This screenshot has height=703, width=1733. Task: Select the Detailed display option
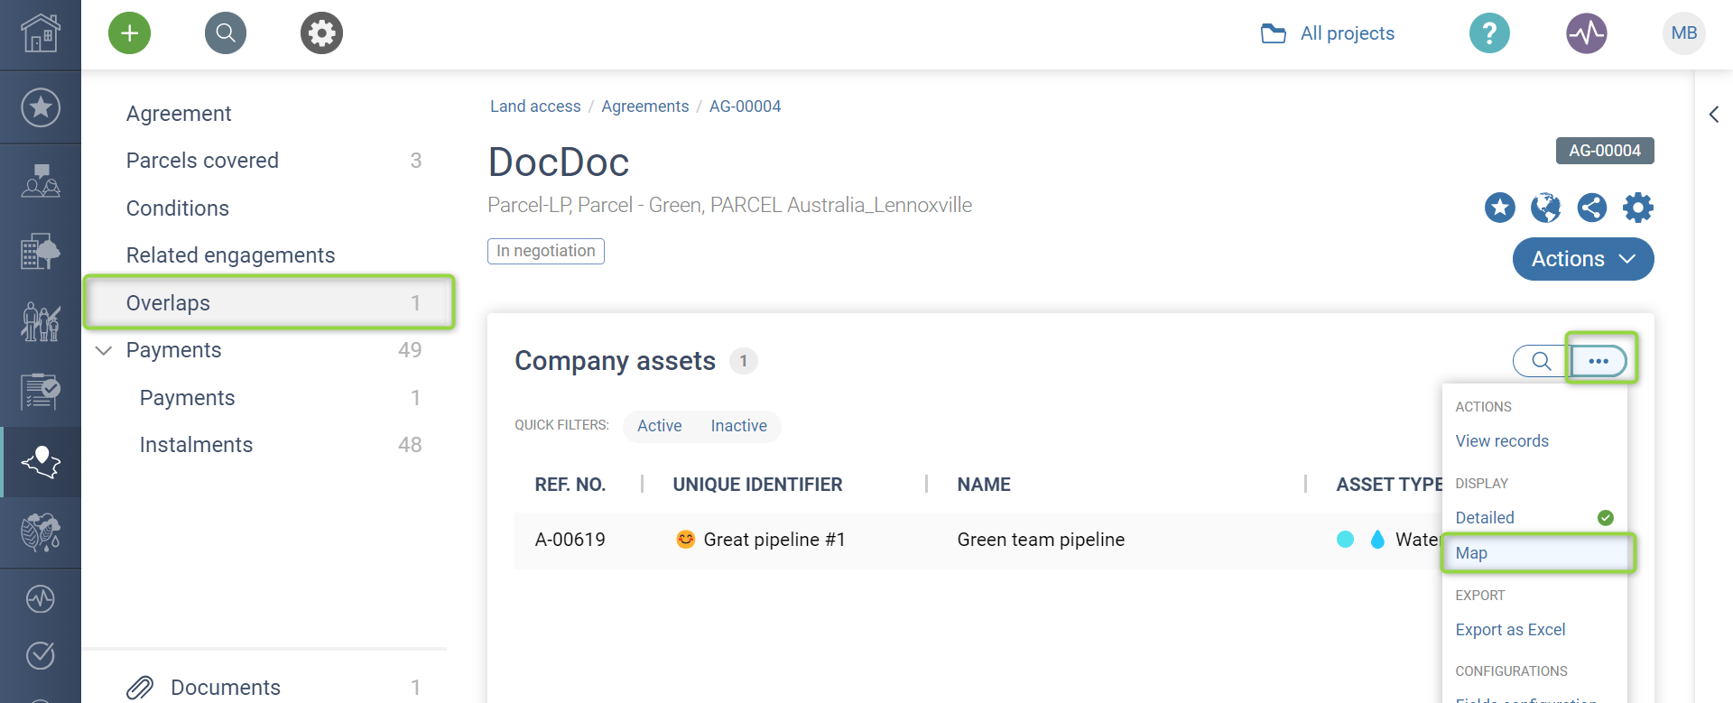click(1485, 518)
